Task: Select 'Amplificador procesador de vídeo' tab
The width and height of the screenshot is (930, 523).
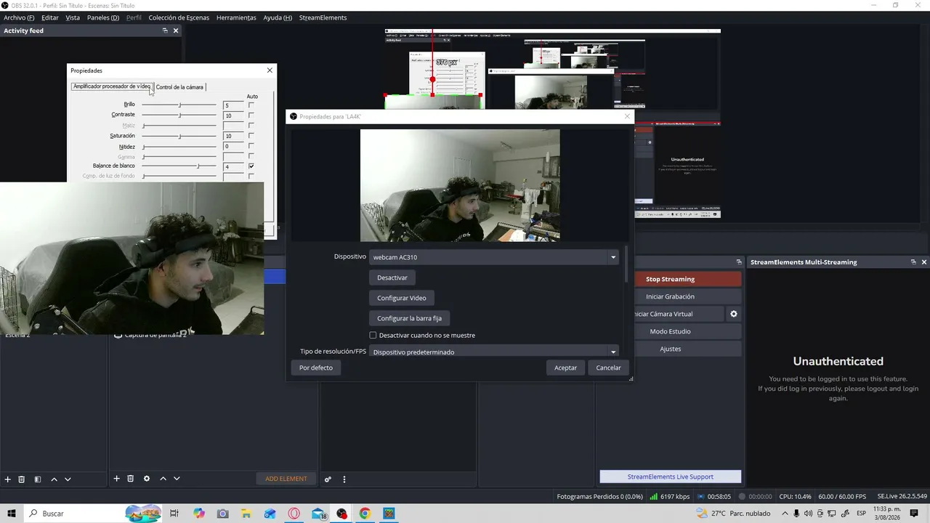Action: (x=112, y=86)
